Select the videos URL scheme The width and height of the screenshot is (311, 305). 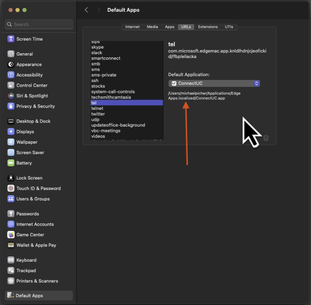click(x=127, y=136)
